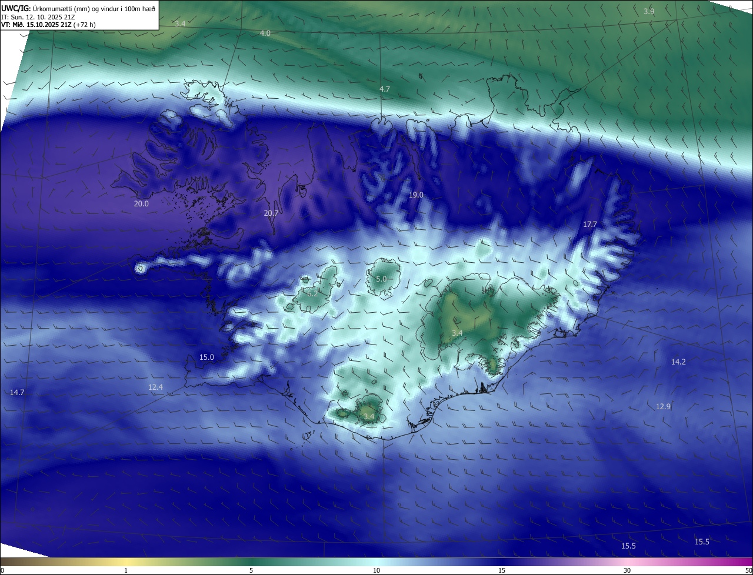Click the 4.0 value near the top edge

point(265,34)
